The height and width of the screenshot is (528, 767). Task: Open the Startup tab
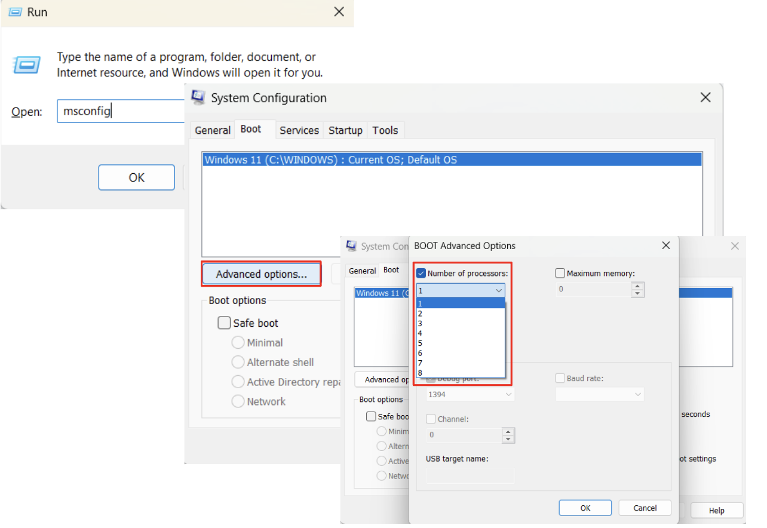point(345,130)
